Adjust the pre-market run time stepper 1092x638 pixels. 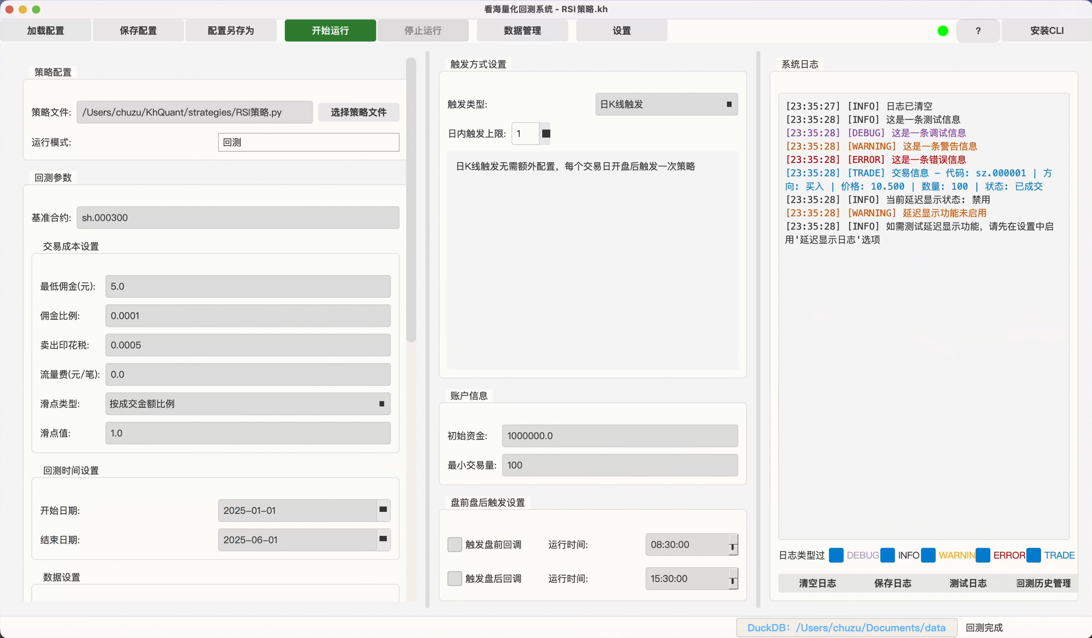point(732,545)
